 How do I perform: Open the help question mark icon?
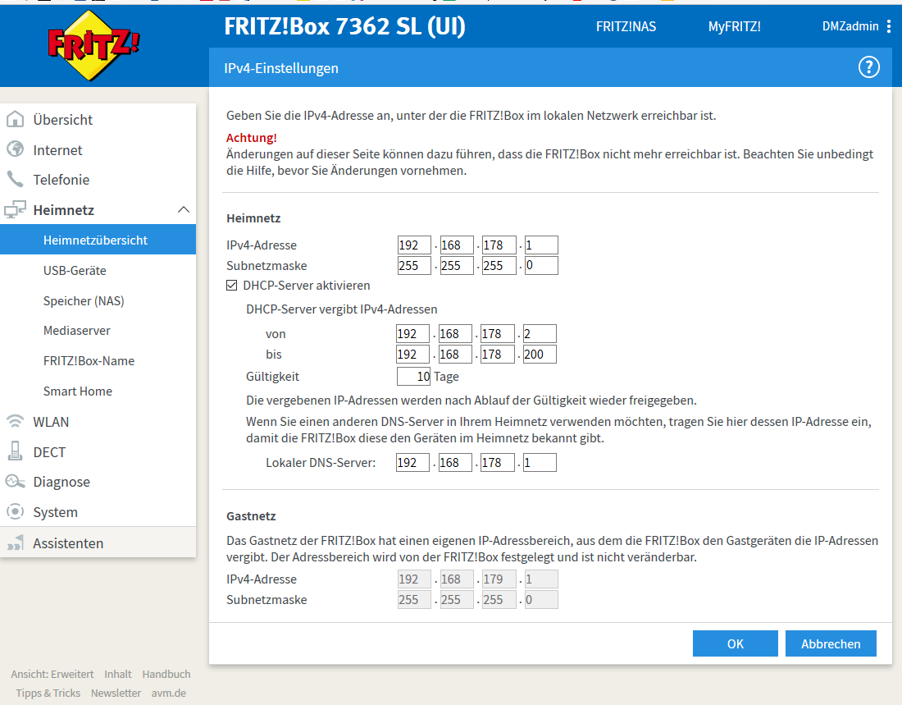(x=868, y=67)
